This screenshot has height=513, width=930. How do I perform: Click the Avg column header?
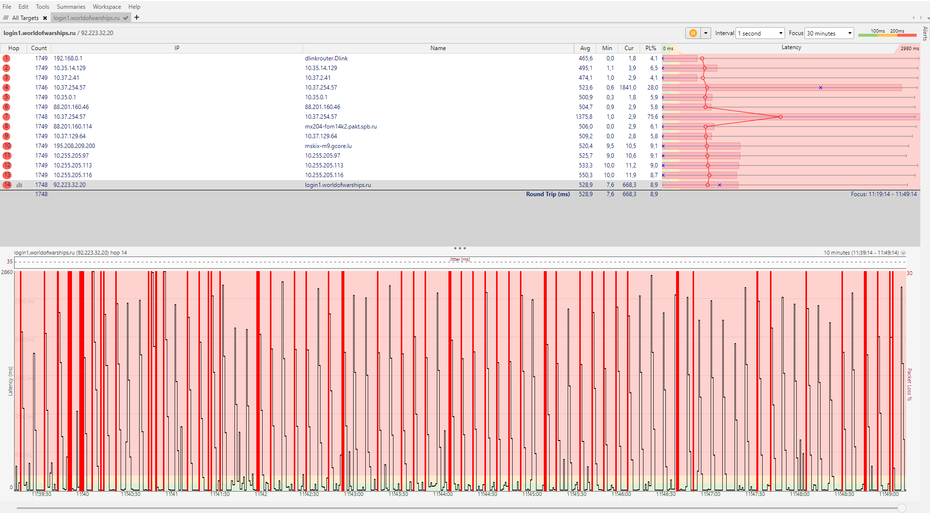[585, 48]
